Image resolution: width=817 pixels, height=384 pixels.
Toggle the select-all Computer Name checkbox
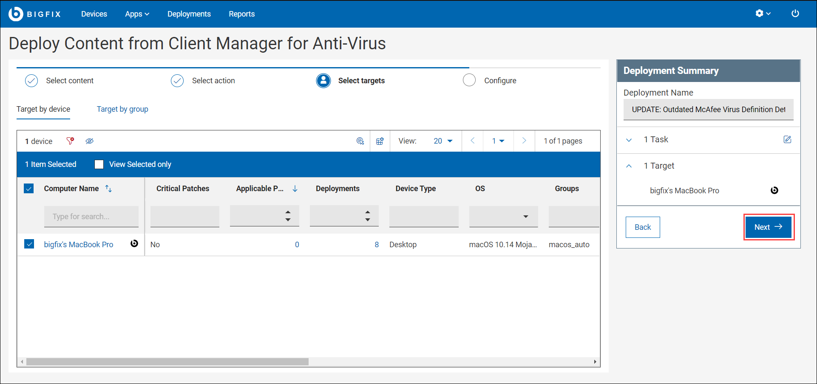29,189
